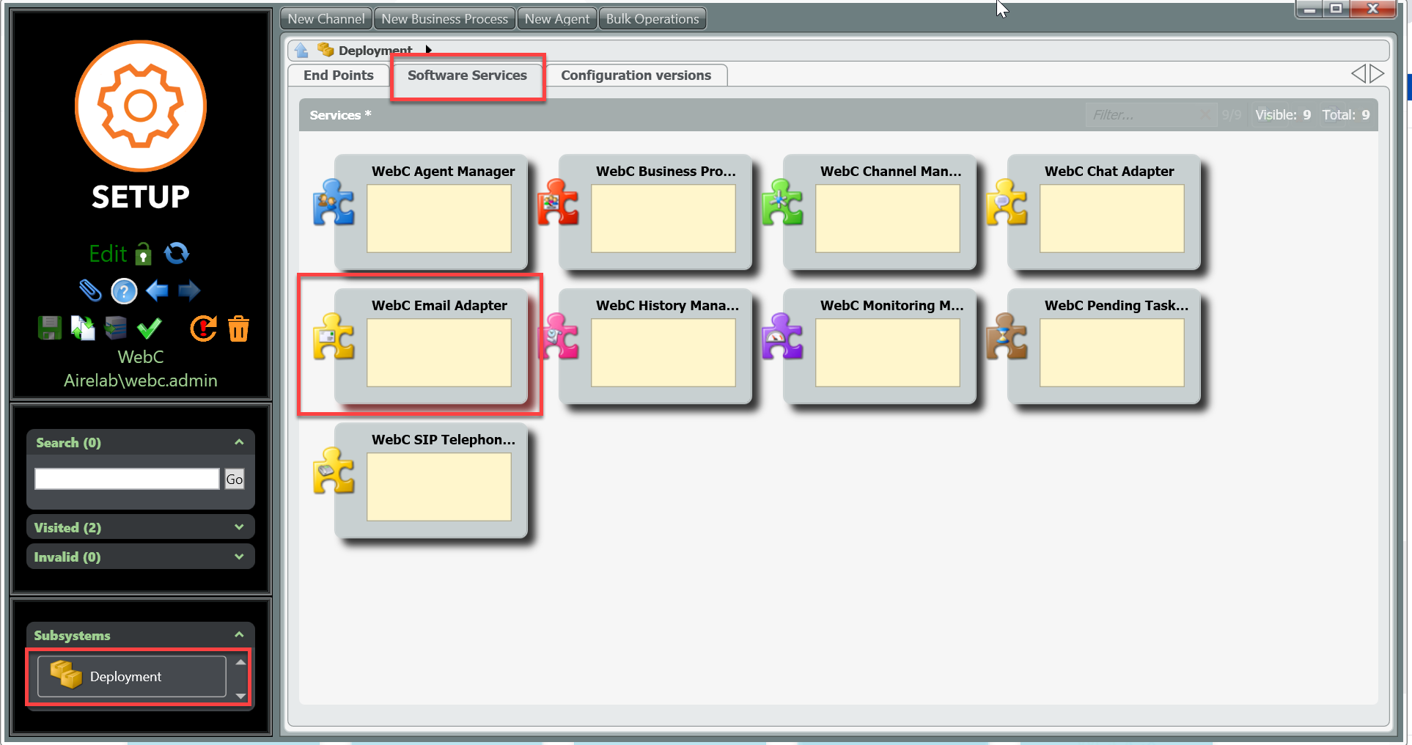
Task: Open the WebC Email Adapter puzzle icon
Action: pyautogui.click(x=334, y=337)
